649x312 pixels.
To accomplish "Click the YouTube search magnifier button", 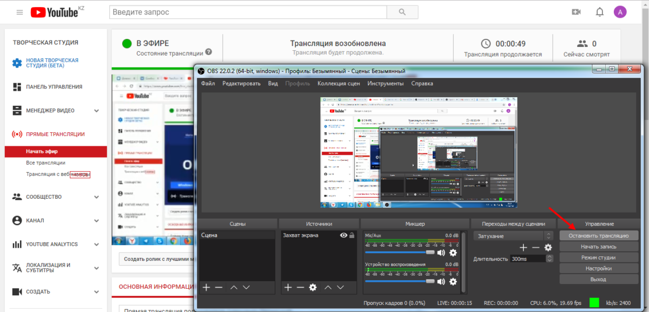I will (x=402, y=12).
